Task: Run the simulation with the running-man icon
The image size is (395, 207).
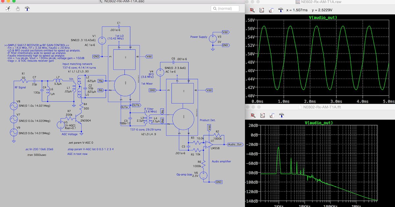Action: (8, 9)
